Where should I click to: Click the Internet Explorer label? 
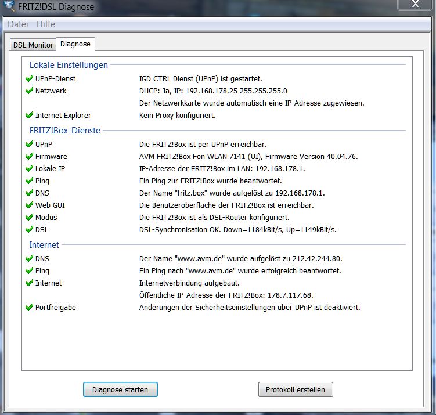click(x=63, y=116)
